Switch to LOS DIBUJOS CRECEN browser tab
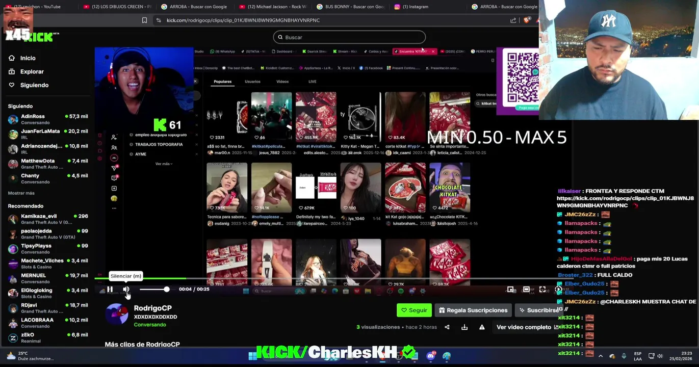 pos(117,7)
